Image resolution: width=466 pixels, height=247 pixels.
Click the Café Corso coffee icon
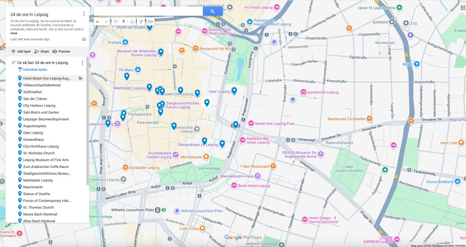[203, 229]
